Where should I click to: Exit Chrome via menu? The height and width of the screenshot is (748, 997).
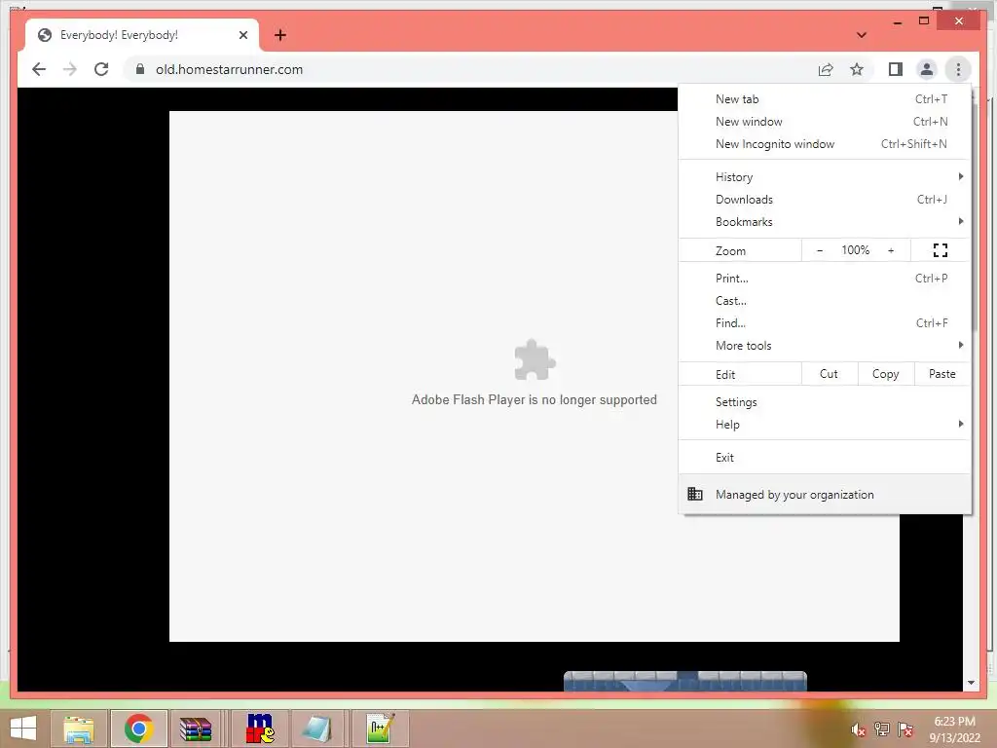coord(825,458)
